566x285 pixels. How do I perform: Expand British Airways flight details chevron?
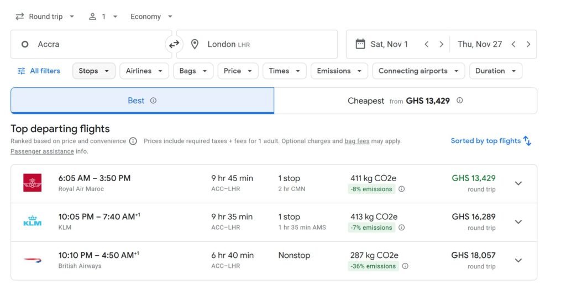pyautogui.click(x=518, y=261)
